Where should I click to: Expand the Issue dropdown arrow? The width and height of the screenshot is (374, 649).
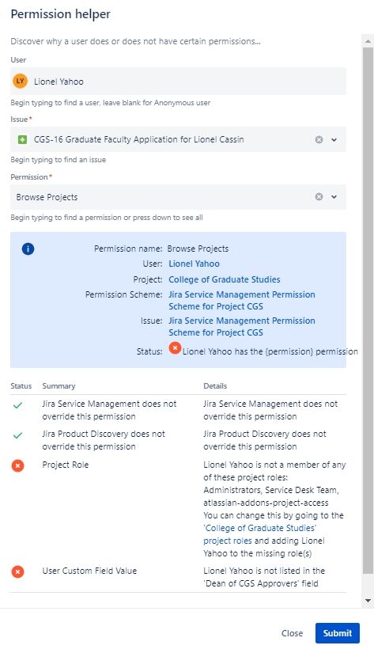coord(334,140)
